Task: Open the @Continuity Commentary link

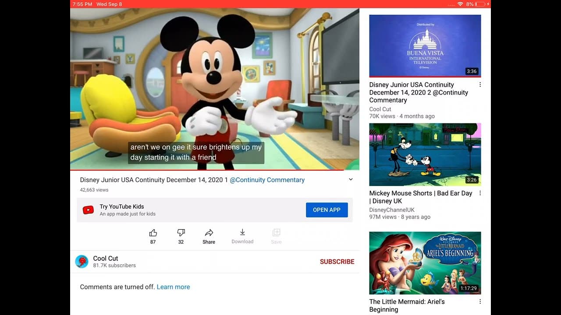Action: click(x=267, y=180)
